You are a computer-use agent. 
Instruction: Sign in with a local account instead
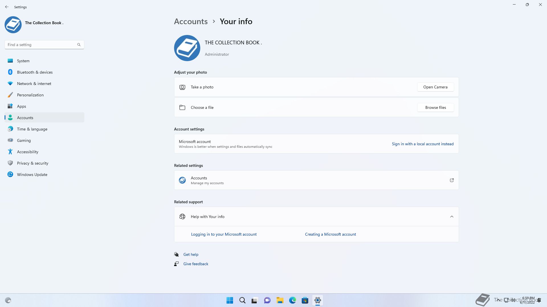coord(423,144)
